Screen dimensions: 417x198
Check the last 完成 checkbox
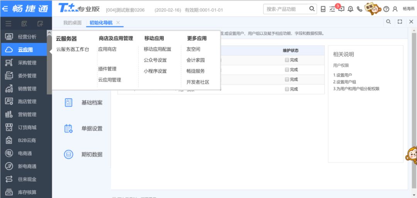(x=287, y=89)
